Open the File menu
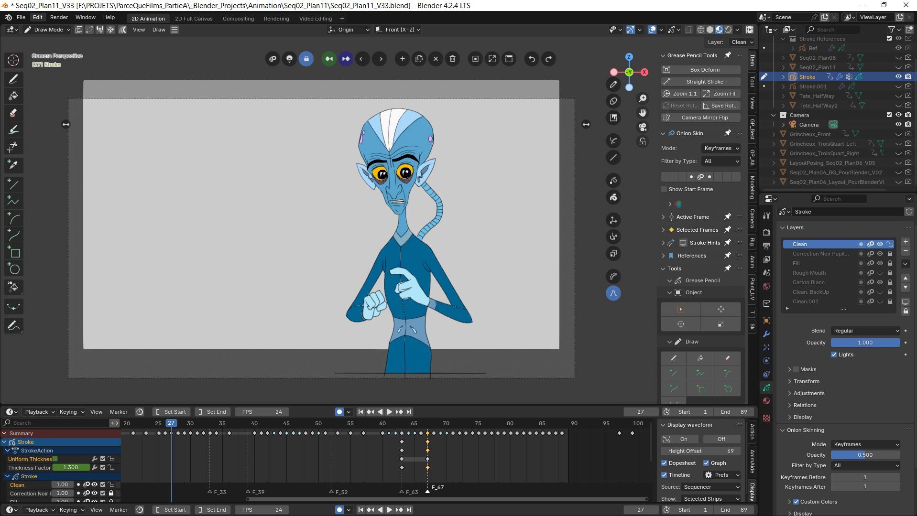This screenshot has height=516, width=917. click(21, 17)
